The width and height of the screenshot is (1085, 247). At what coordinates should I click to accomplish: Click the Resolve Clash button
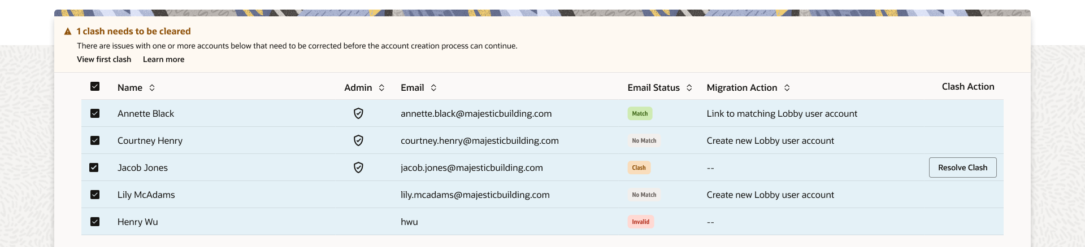[x=963, y=167]
